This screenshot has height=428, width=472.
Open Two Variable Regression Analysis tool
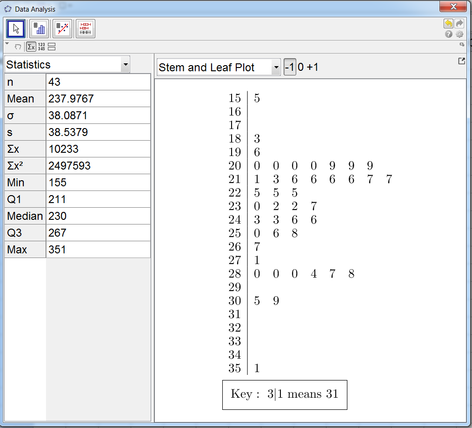[x=62, y=28]
